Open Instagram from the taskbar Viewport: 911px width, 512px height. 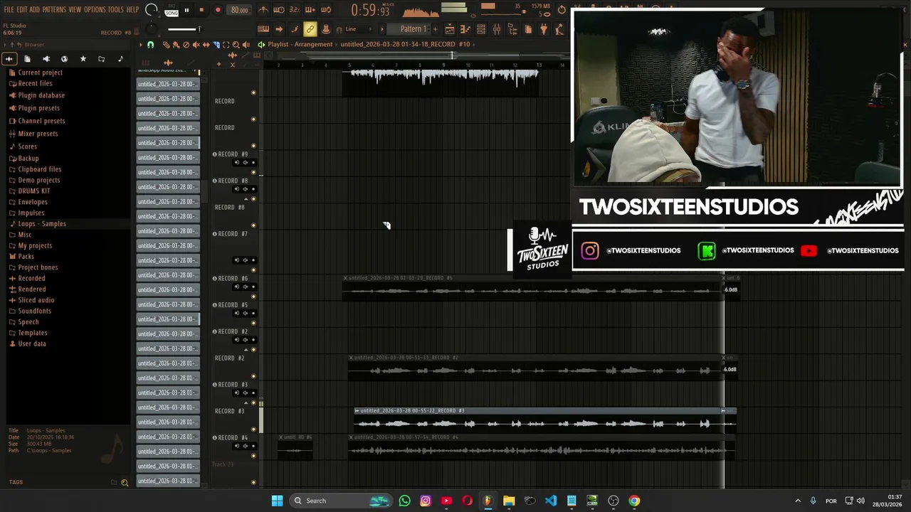coord(426,501)
